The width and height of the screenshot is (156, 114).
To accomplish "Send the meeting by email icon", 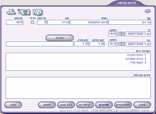I will pyautogui.click(x=24, y=12).
